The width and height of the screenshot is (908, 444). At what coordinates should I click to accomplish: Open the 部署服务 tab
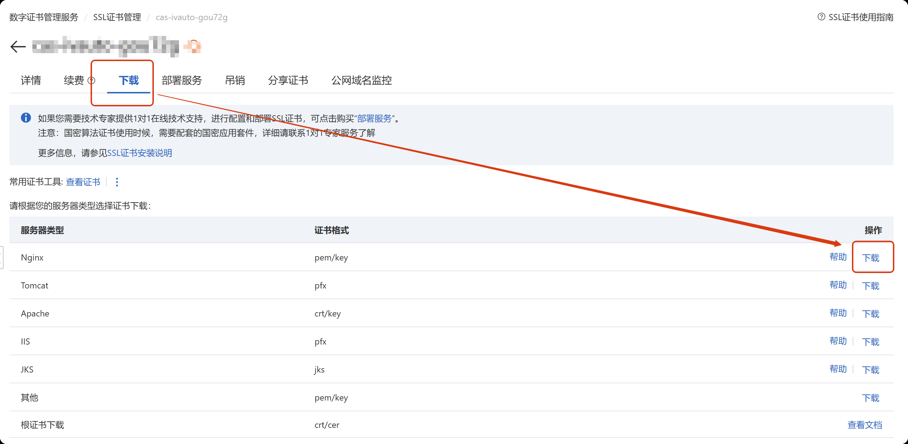pyautogui.click(x=182, y=80)
